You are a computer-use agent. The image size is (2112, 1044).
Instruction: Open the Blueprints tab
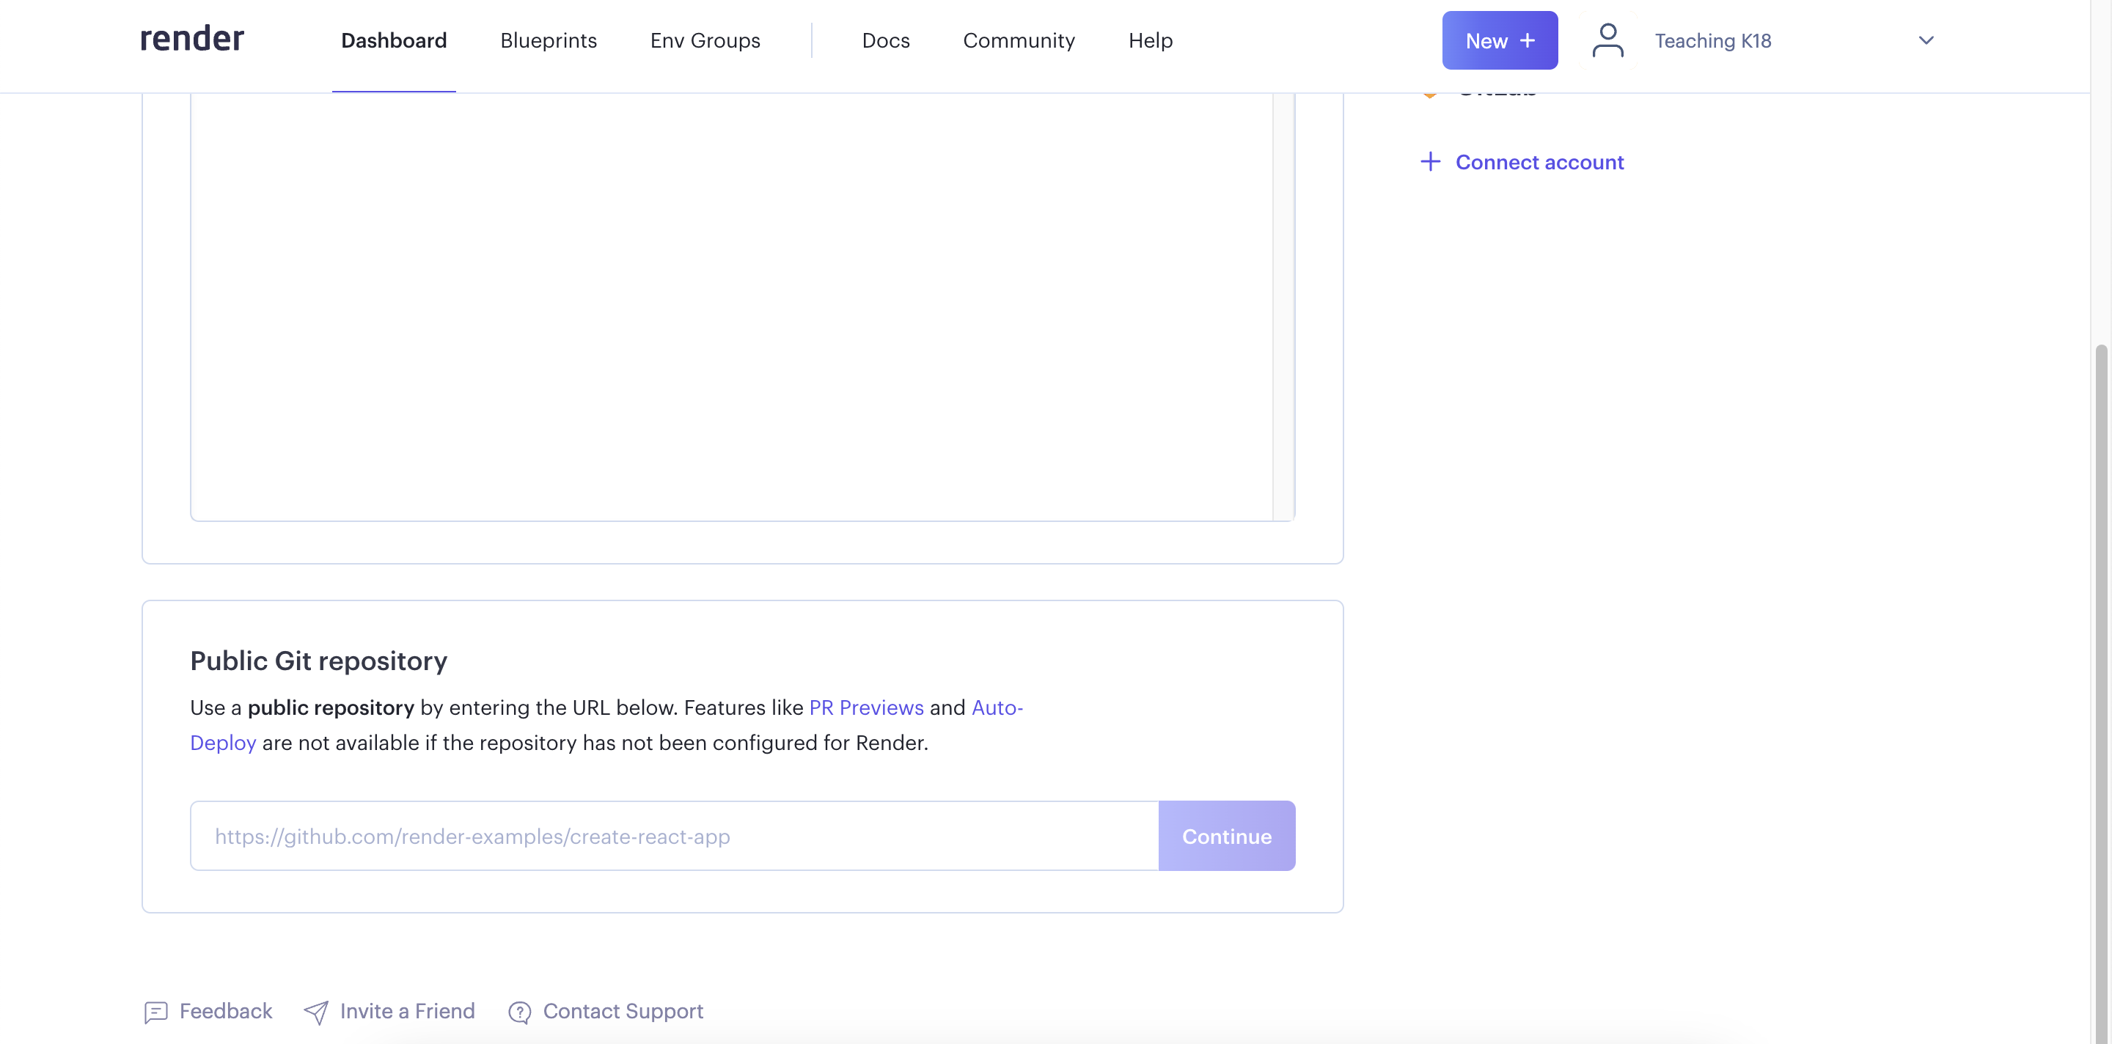pos(549,40)
